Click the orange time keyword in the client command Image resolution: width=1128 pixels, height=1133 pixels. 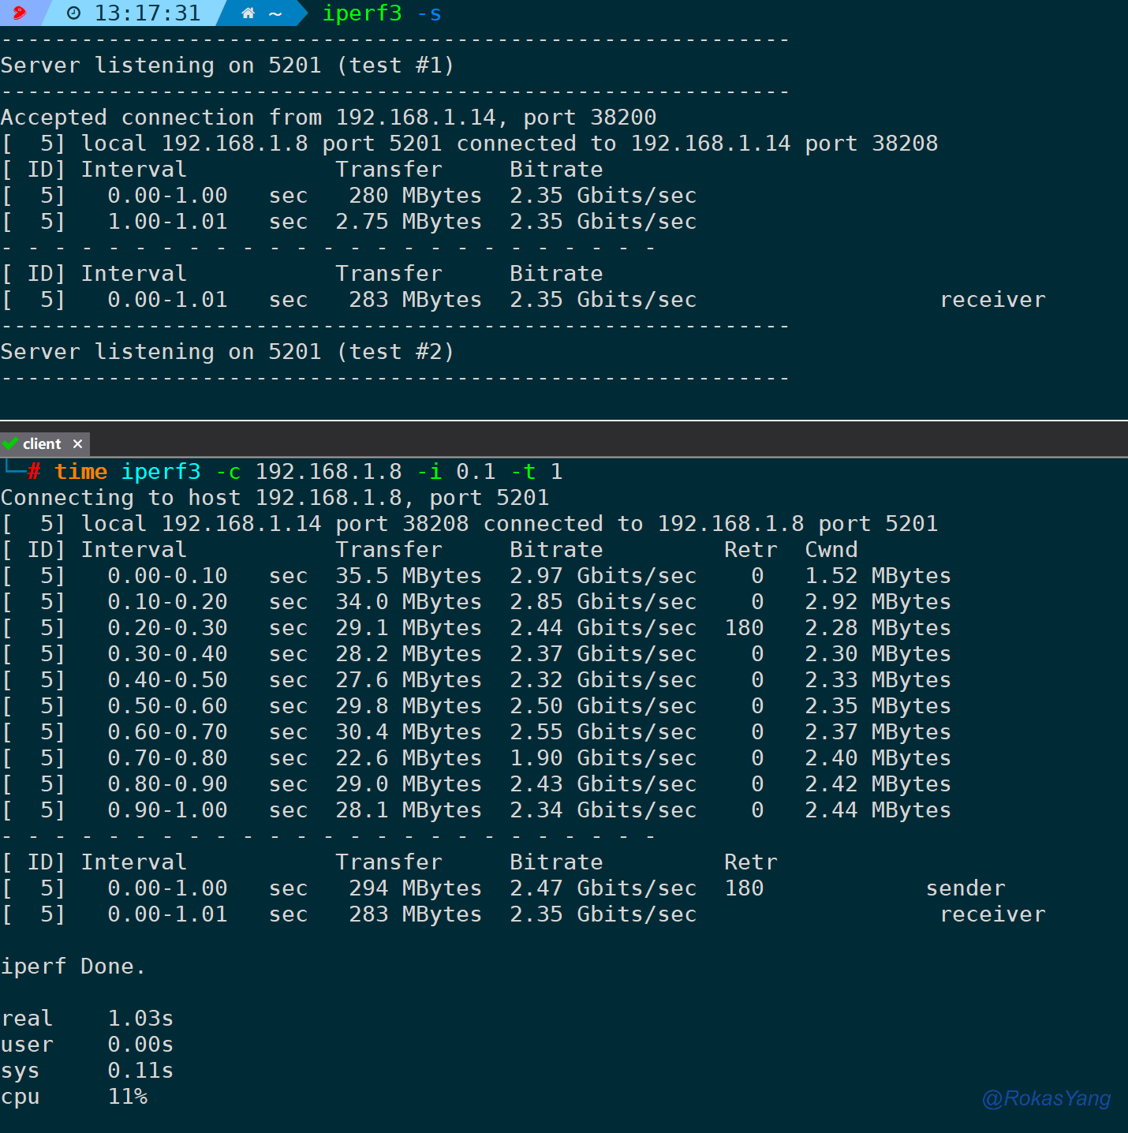point(80,472)
